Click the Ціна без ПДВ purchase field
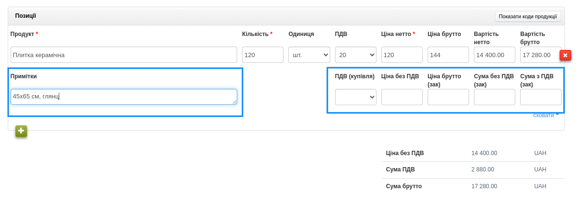The width and height of the screenshot is (578, 206). [402, 97]
